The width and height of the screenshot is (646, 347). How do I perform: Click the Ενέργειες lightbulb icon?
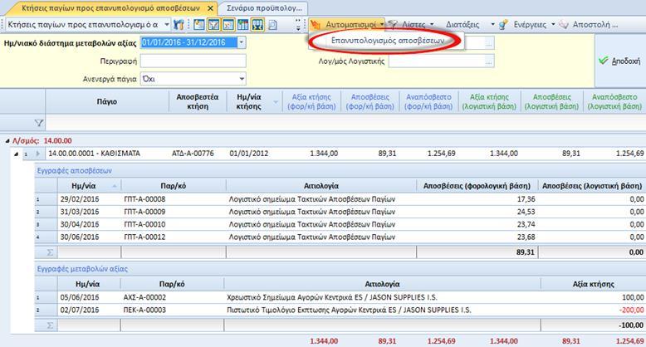coord(503,25)
